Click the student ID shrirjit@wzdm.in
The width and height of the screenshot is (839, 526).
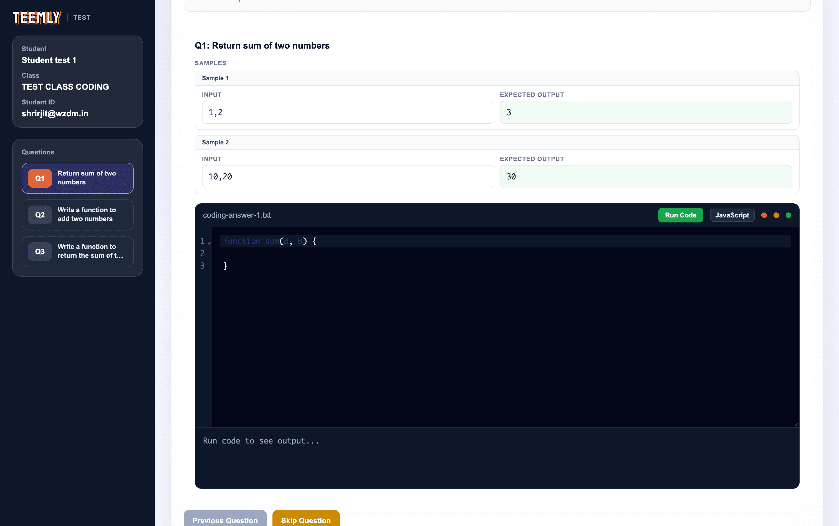pos(55,113)
